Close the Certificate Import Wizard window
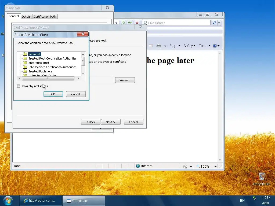The width and height of the screenshot is (275, 206). point(140,27)
